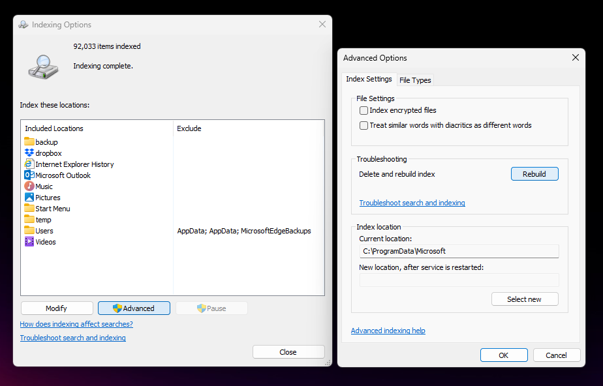Click the Current location path field
Viewport: 603px width, 386px height.
(x=459, y=251)
